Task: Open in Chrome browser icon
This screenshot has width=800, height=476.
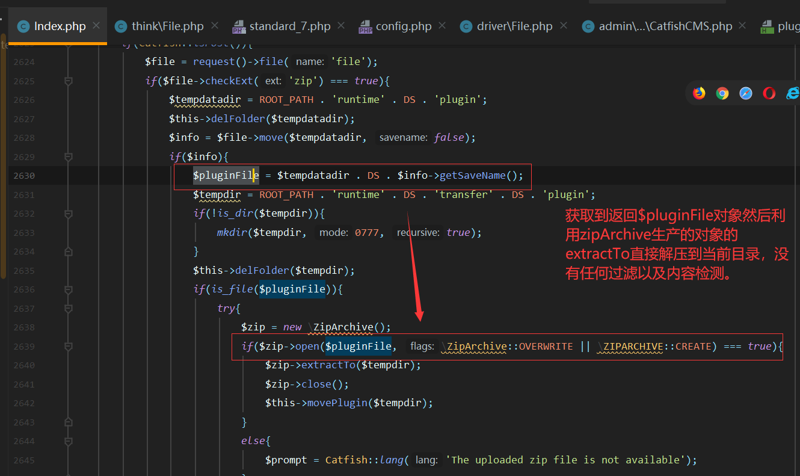Action: (x=722, y=93)
